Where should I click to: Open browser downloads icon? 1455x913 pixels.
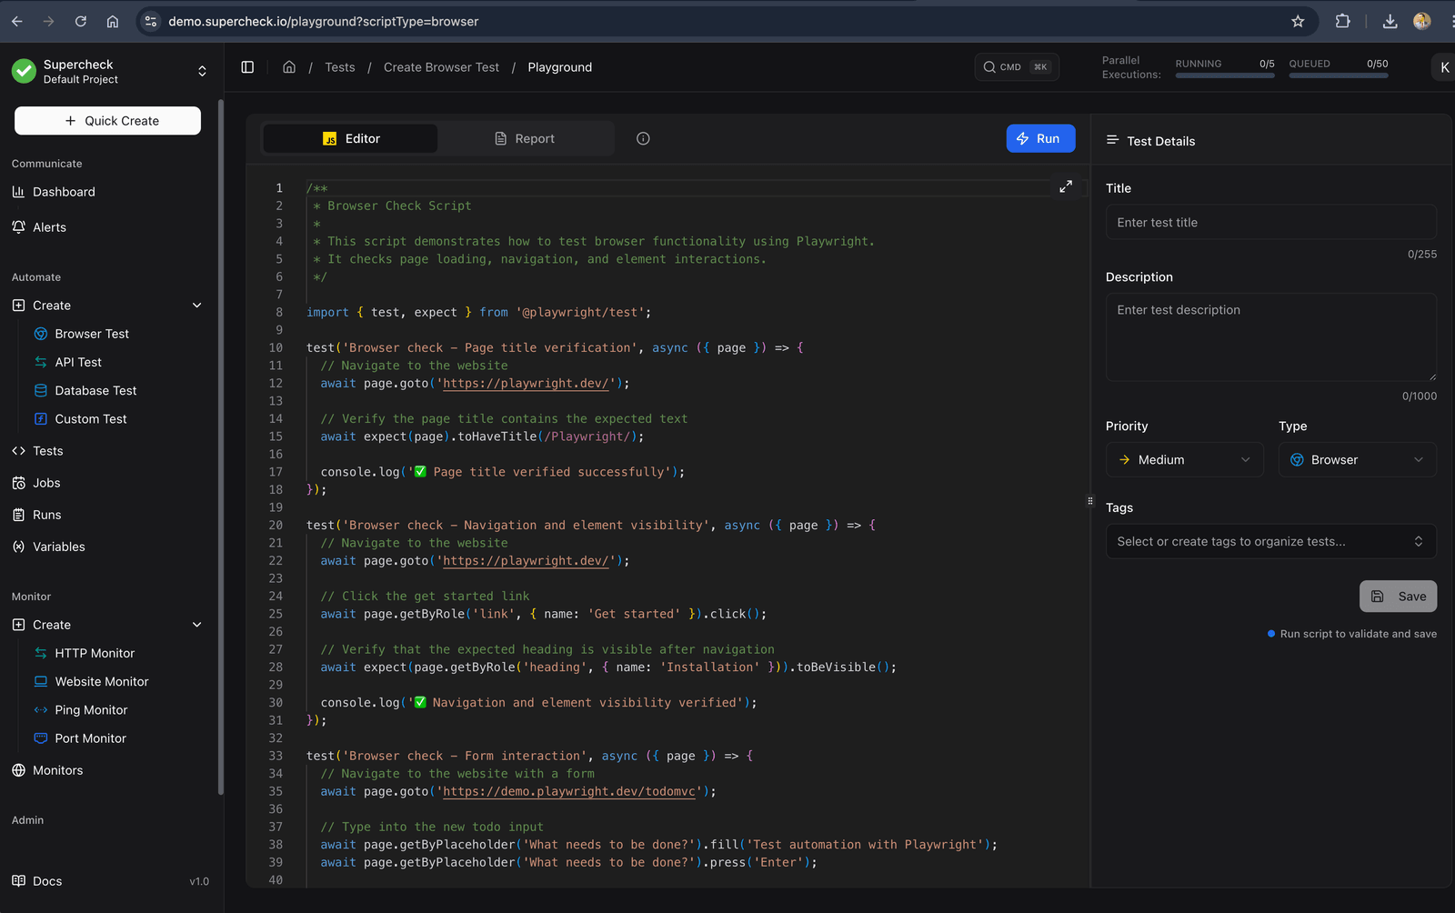click(1390, 21)
